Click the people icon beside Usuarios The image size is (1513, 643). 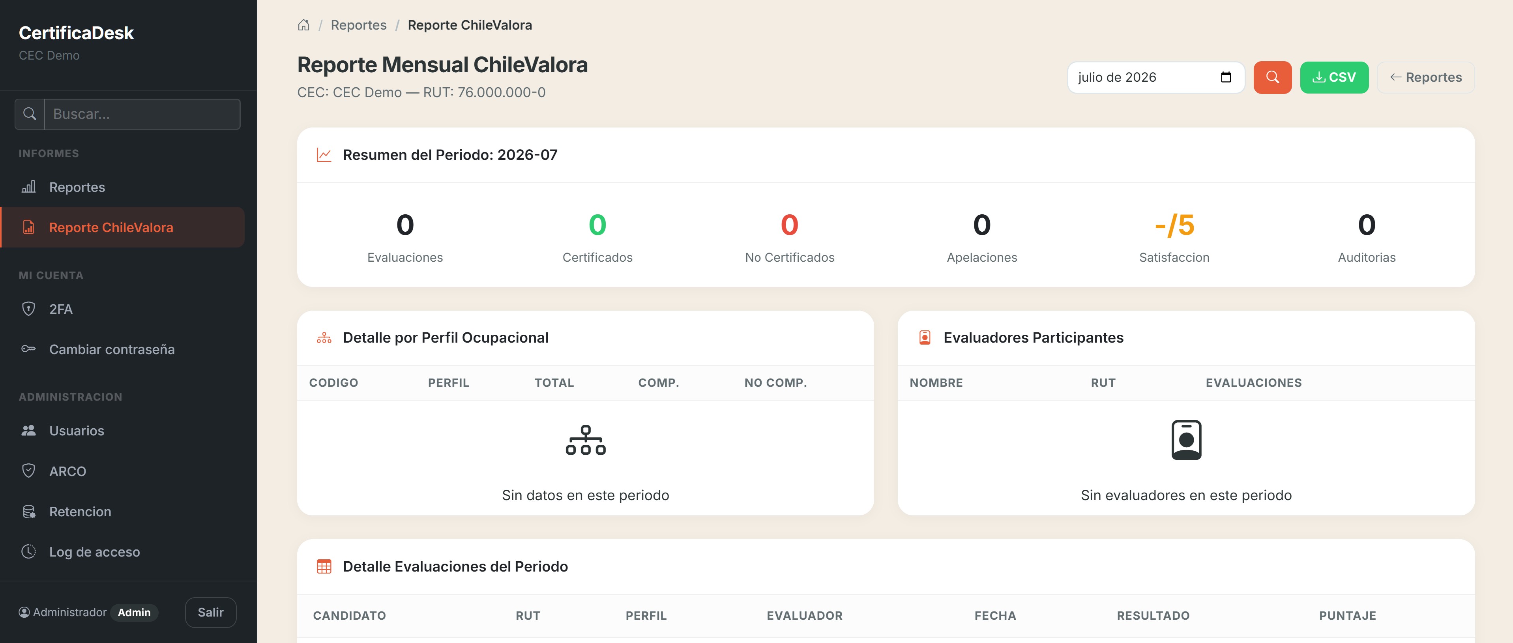click(28, 430)
